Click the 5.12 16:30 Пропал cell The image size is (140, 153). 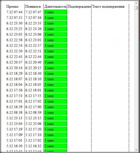click(14, 146)
